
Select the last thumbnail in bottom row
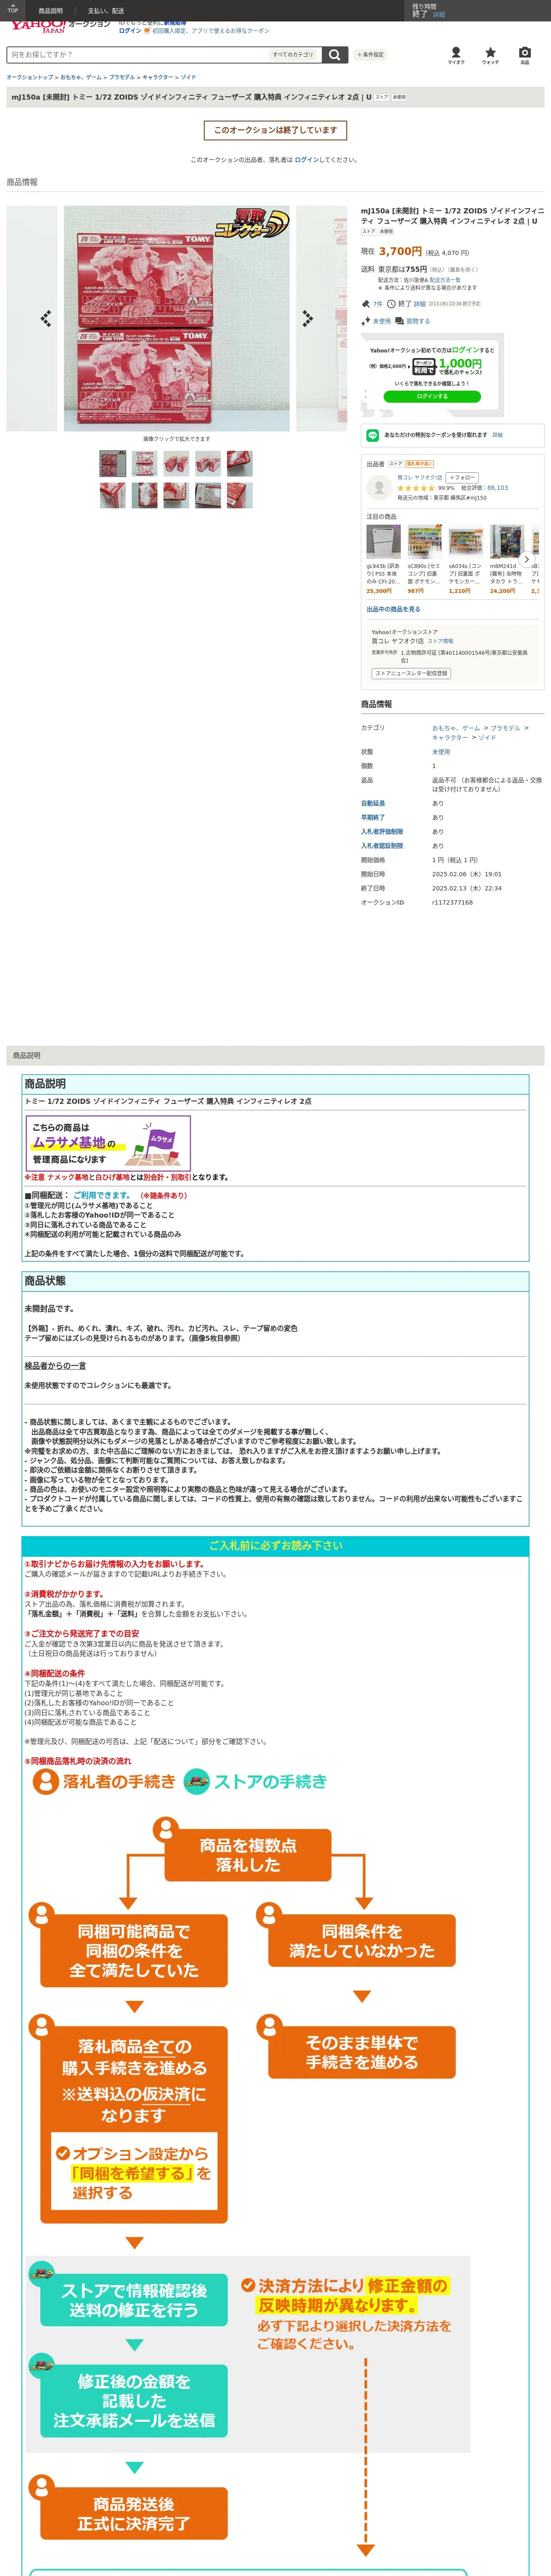tap(240, 495)
